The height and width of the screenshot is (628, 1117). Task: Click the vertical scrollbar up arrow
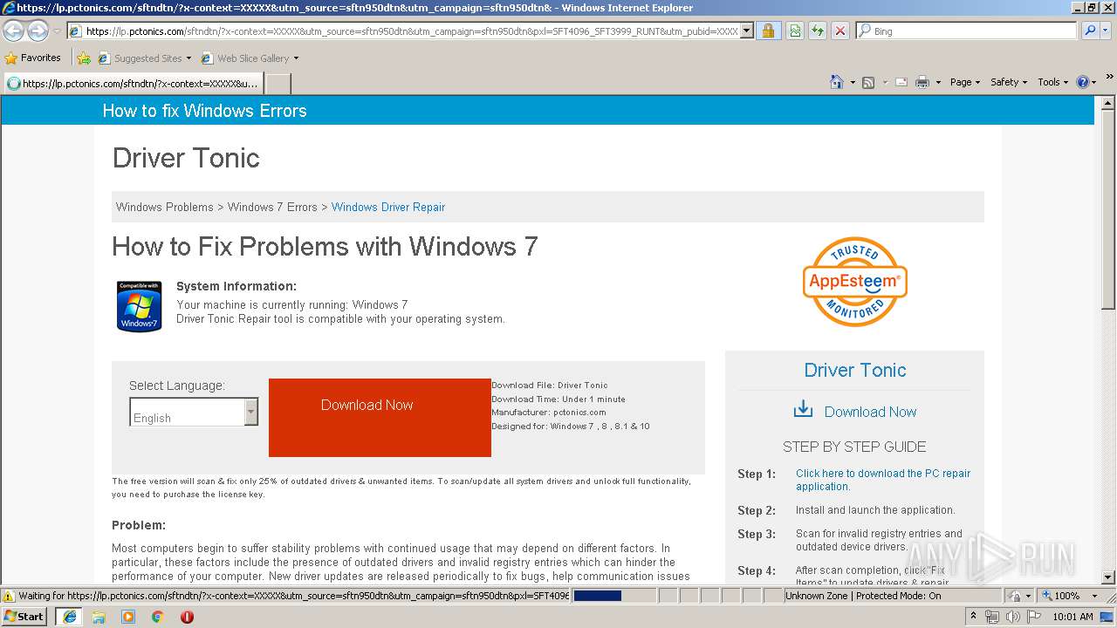(1108, 103)
